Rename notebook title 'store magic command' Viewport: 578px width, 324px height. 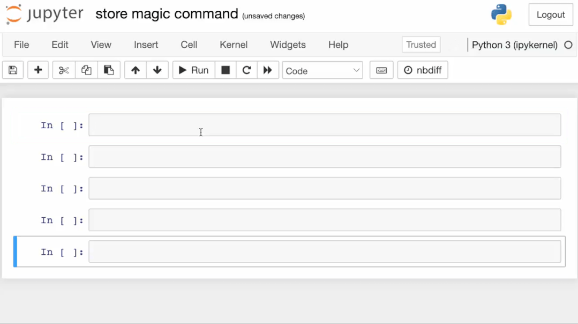click(167, 14)
